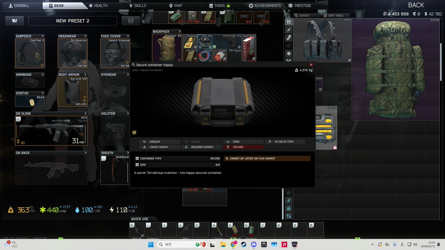
Task: Expand the ARMBAND slot arrow
Action: (x=43, y=74)
